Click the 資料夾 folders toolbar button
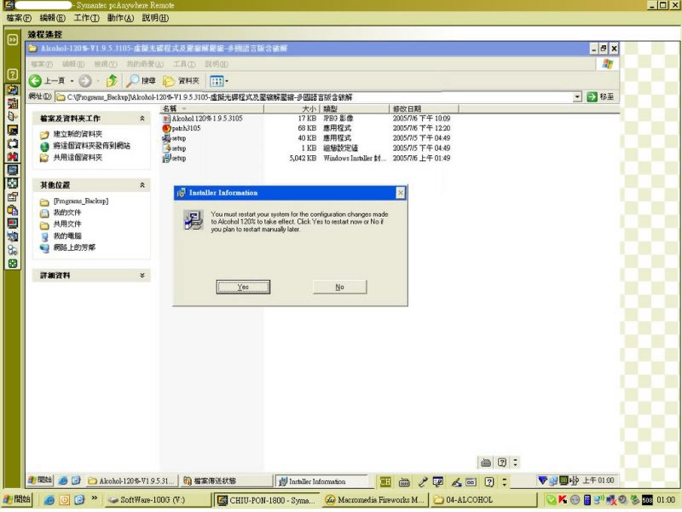 pyautogui.click(x=182, y=80)
